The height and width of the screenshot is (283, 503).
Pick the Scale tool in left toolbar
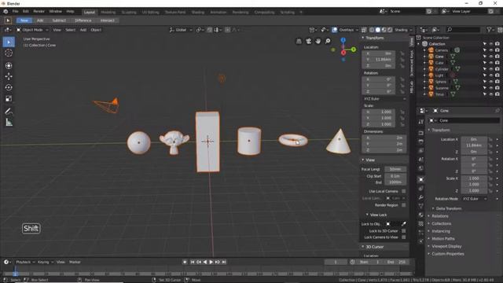(x=9, y=98)
